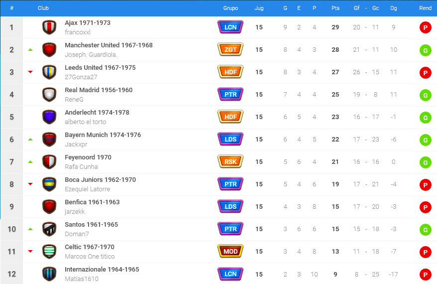Screen dimensions: 437x284
Task: Click the ZGT group badge for Manchester United
Action: point(230,49)
